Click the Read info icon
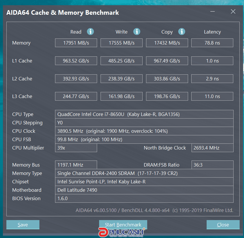The image size is (244, 238). click(90, 32)
